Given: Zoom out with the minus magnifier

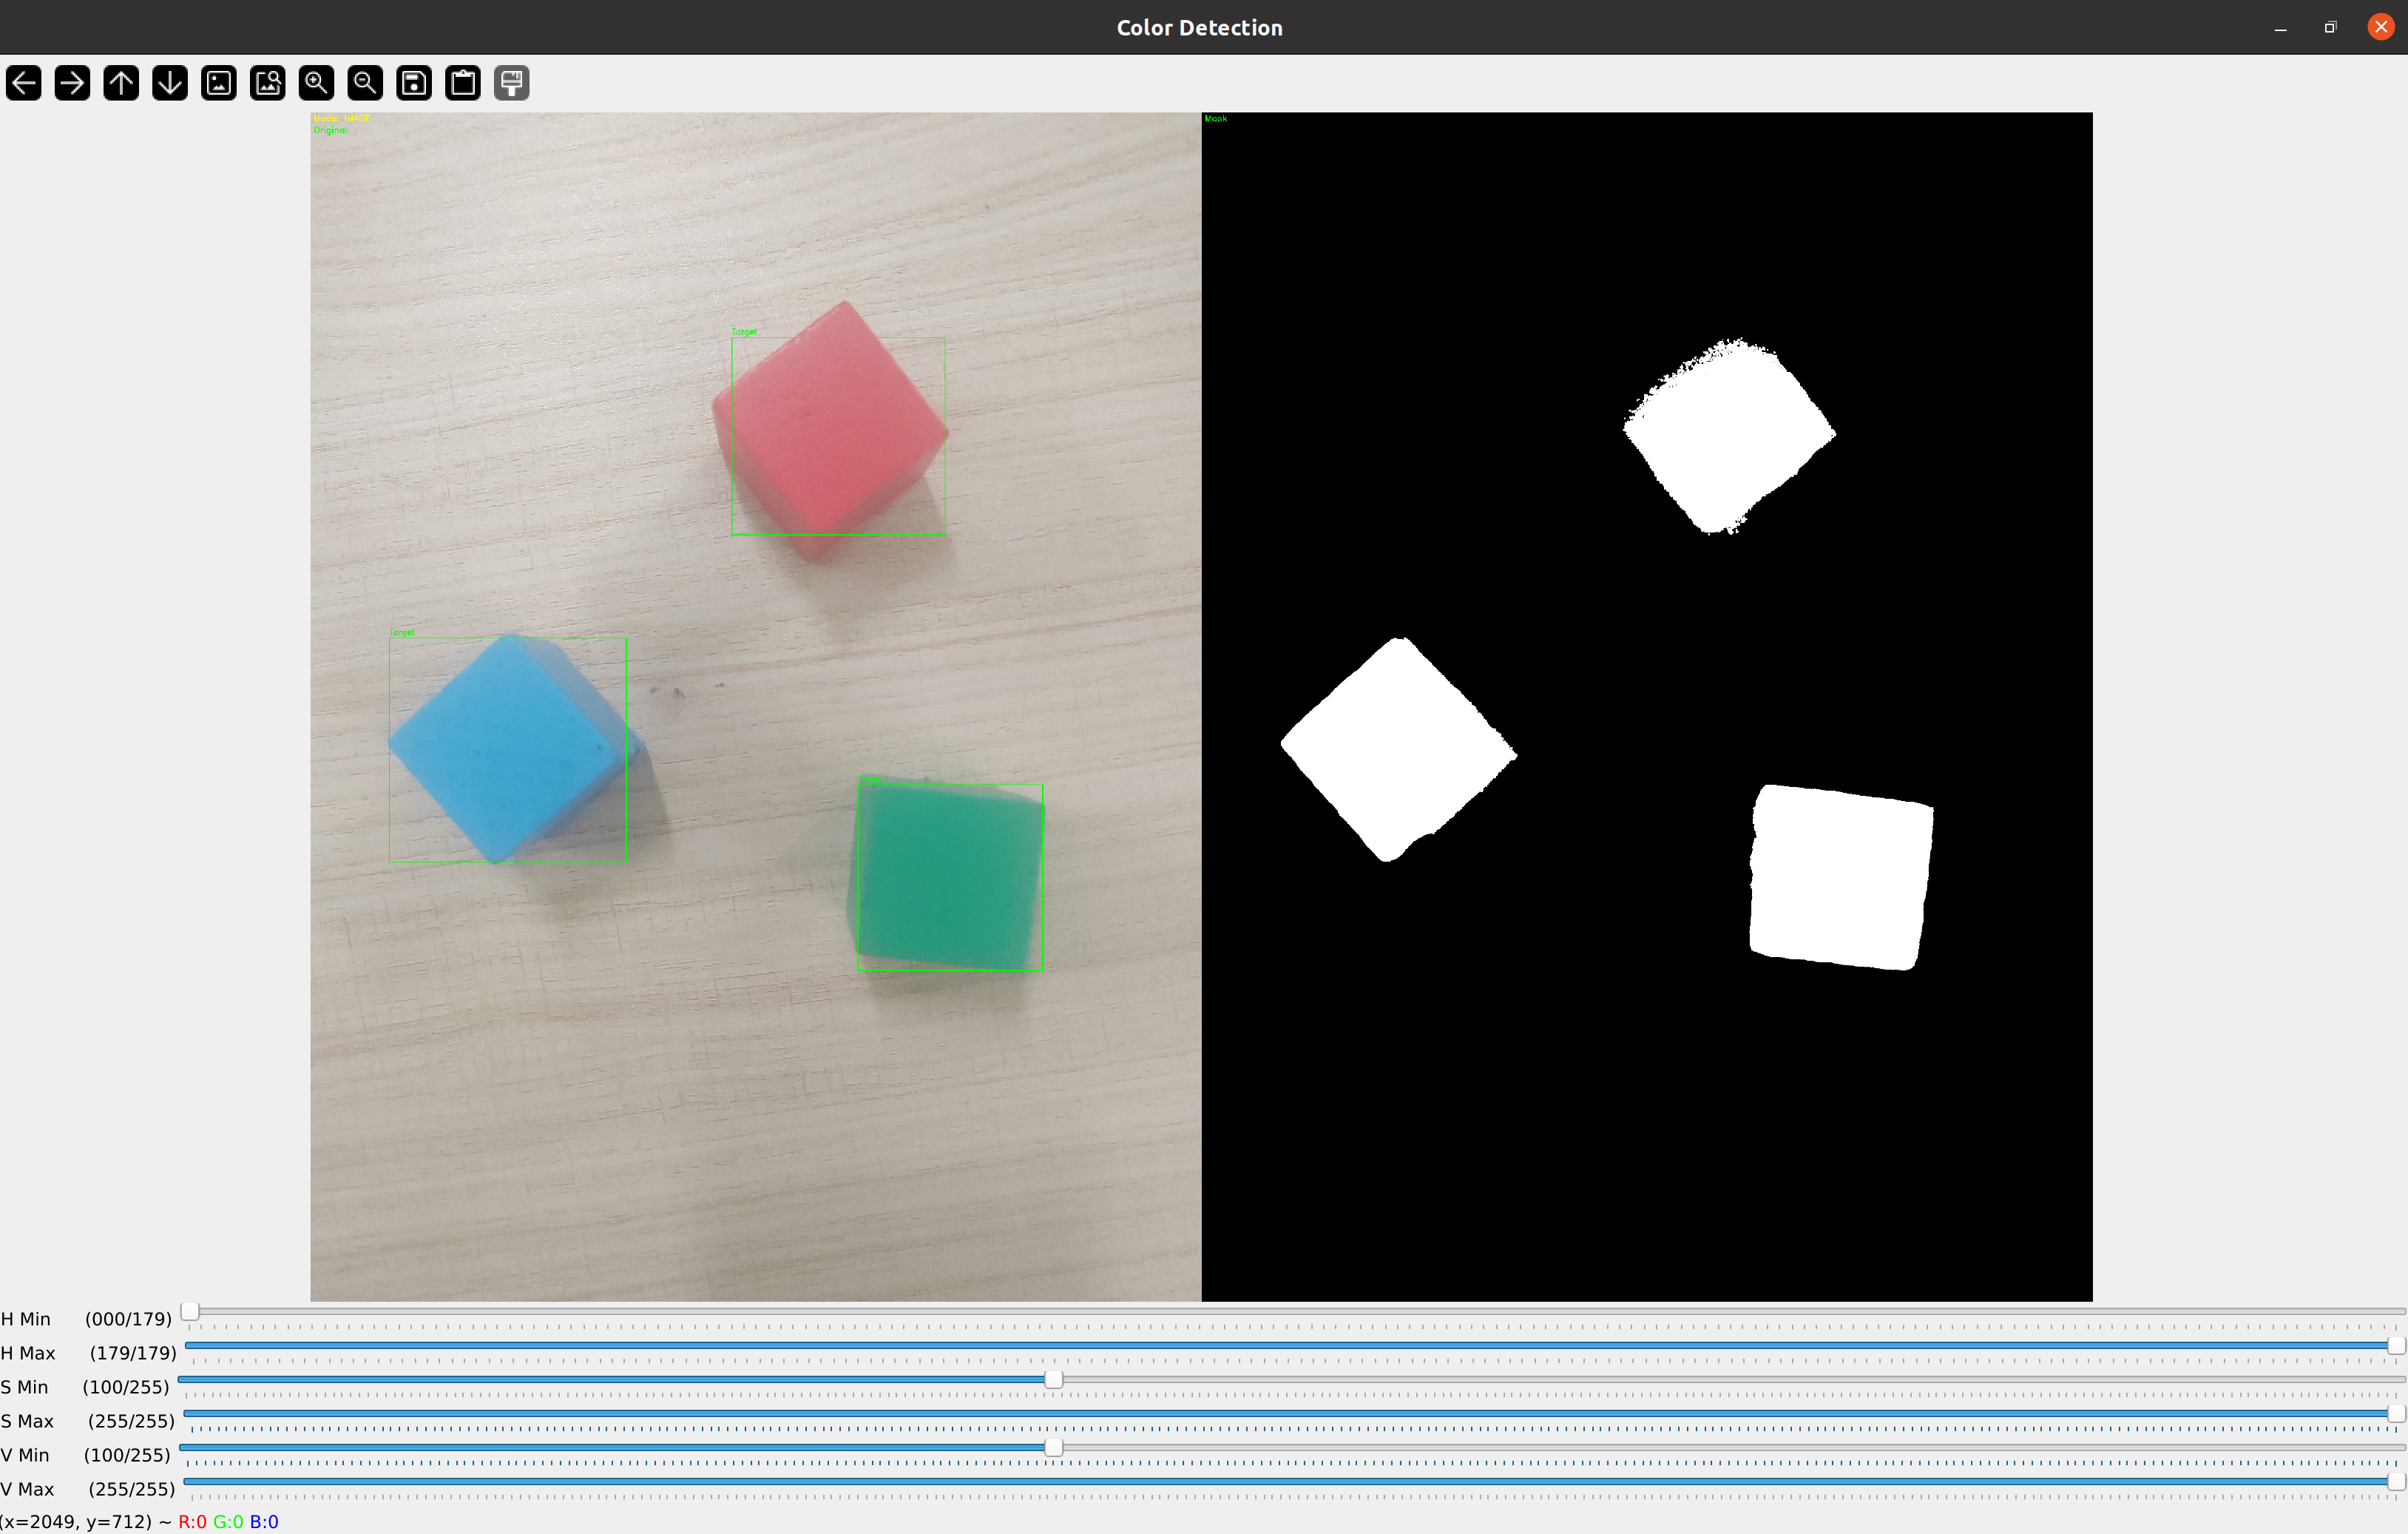Looking at the screenshot, I should coord(365,83).
